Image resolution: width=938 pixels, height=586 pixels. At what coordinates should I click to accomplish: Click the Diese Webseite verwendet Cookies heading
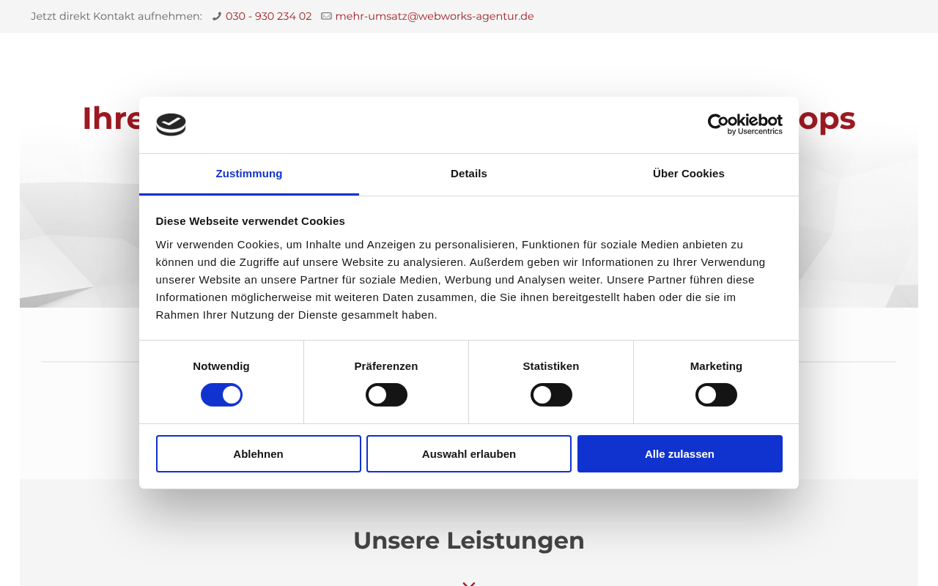251,221
